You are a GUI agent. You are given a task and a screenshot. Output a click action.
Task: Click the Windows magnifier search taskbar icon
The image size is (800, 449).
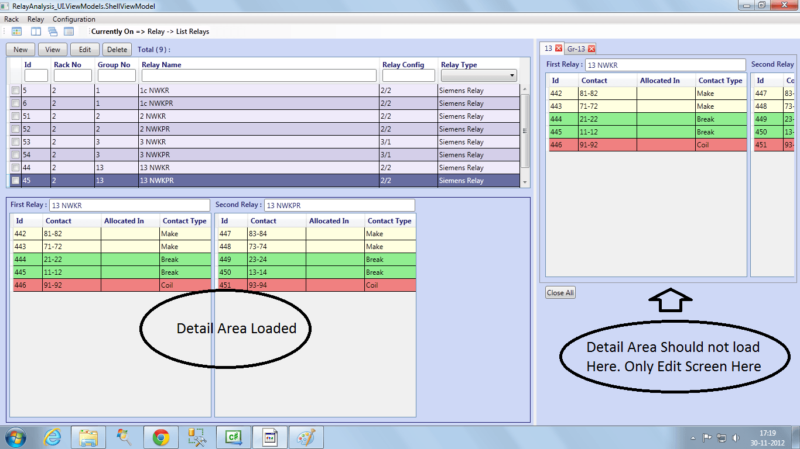124,437
